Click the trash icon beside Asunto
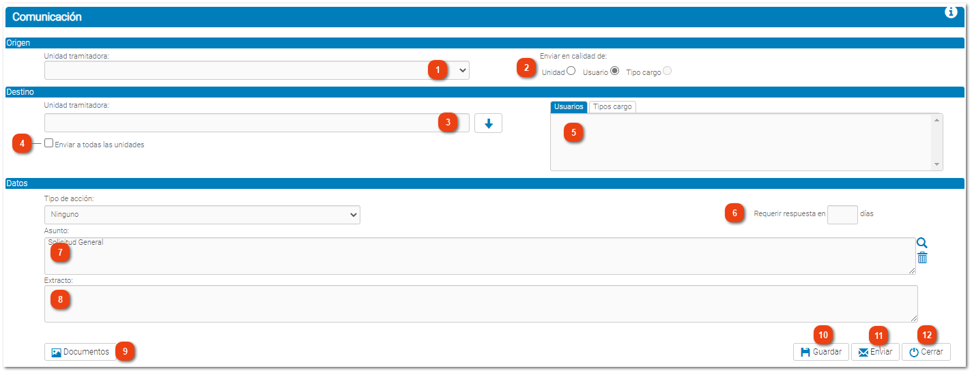Screen dimensions: 972x373 click(922, 258)
